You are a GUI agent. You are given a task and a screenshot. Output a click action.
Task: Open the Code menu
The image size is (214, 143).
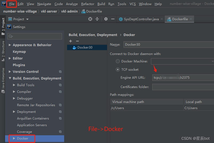(x=59, y=4)
